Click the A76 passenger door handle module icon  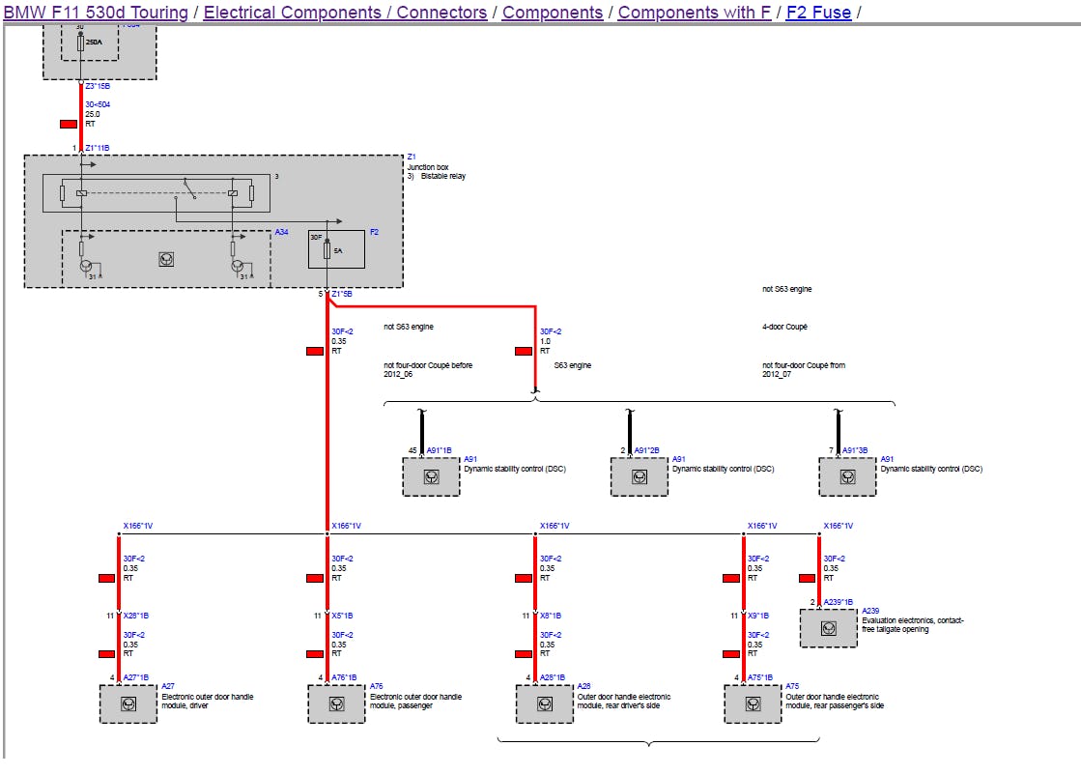tap(336, 703)
